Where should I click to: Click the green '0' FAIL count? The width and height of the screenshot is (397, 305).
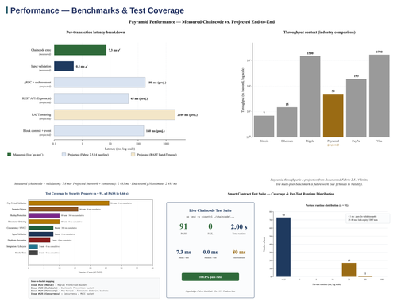[210, 226]
